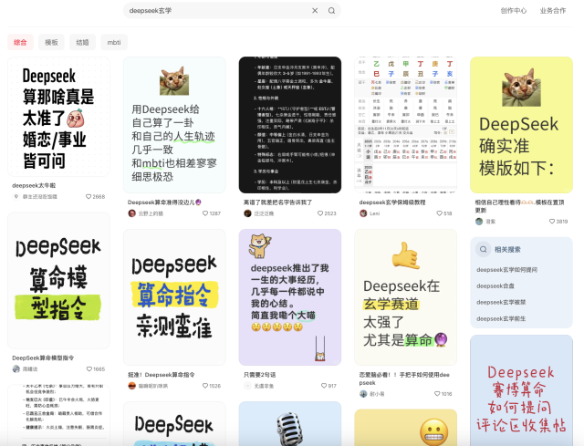This screenshot has width=584, height=446.
Task: Open thumbnail 'DeepSeek算命模型指令' with green highlight
Action: [58, 280]
